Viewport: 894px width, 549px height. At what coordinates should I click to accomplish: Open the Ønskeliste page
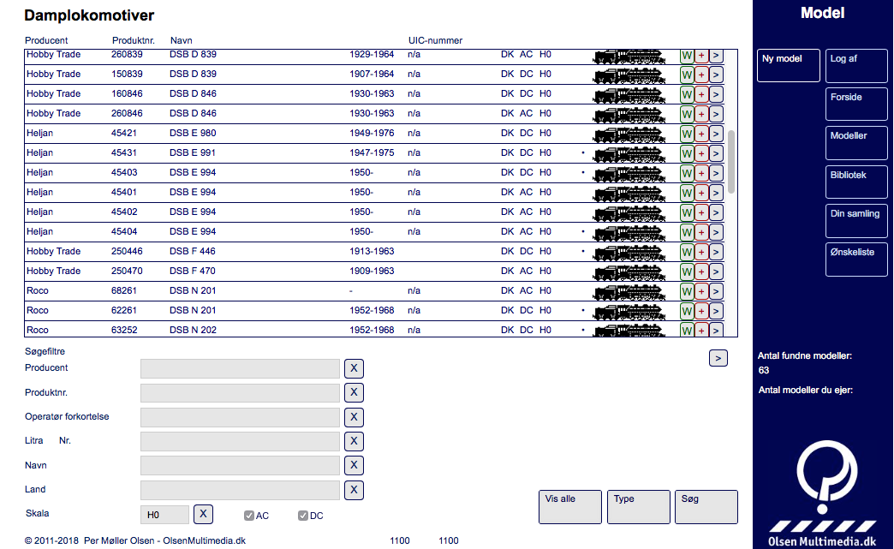(x=856, y=260)
